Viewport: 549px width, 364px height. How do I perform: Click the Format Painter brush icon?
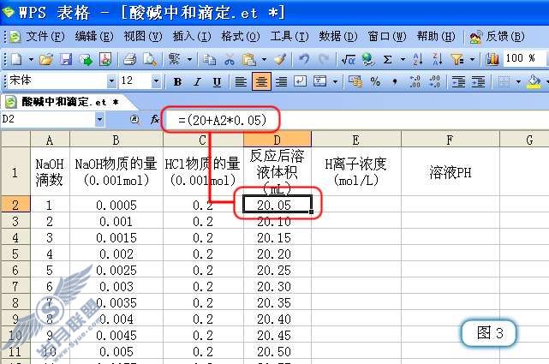coord(280,59)
